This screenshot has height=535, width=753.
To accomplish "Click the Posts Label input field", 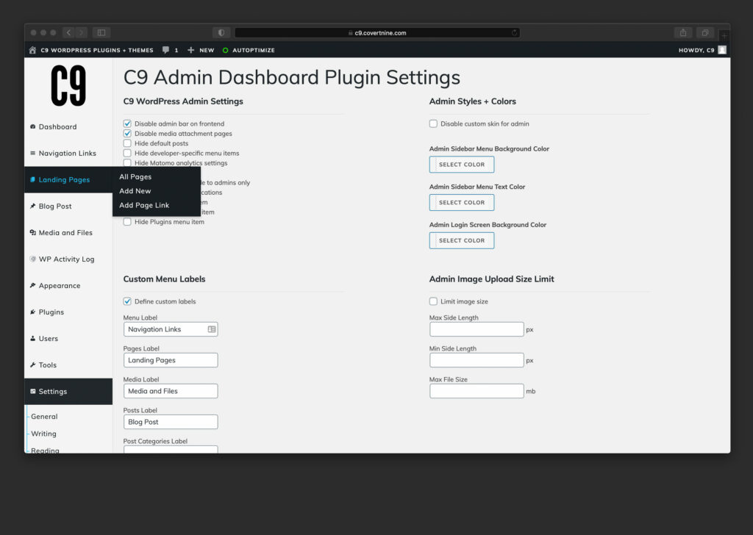I will click(x=171, y=422).
